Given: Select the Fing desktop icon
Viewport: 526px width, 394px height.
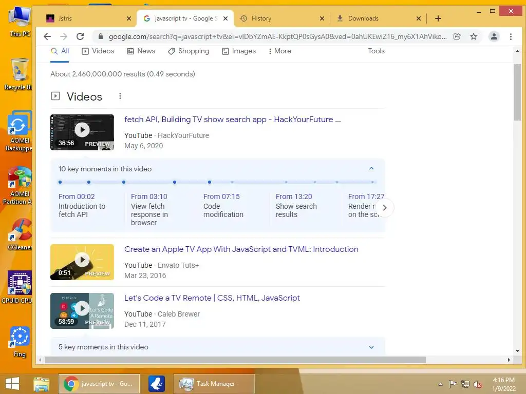Looking at the screenshot, I should point(20,342).
